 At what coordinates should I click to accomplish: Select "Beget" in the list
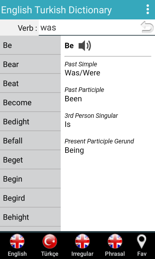[30, 160]
